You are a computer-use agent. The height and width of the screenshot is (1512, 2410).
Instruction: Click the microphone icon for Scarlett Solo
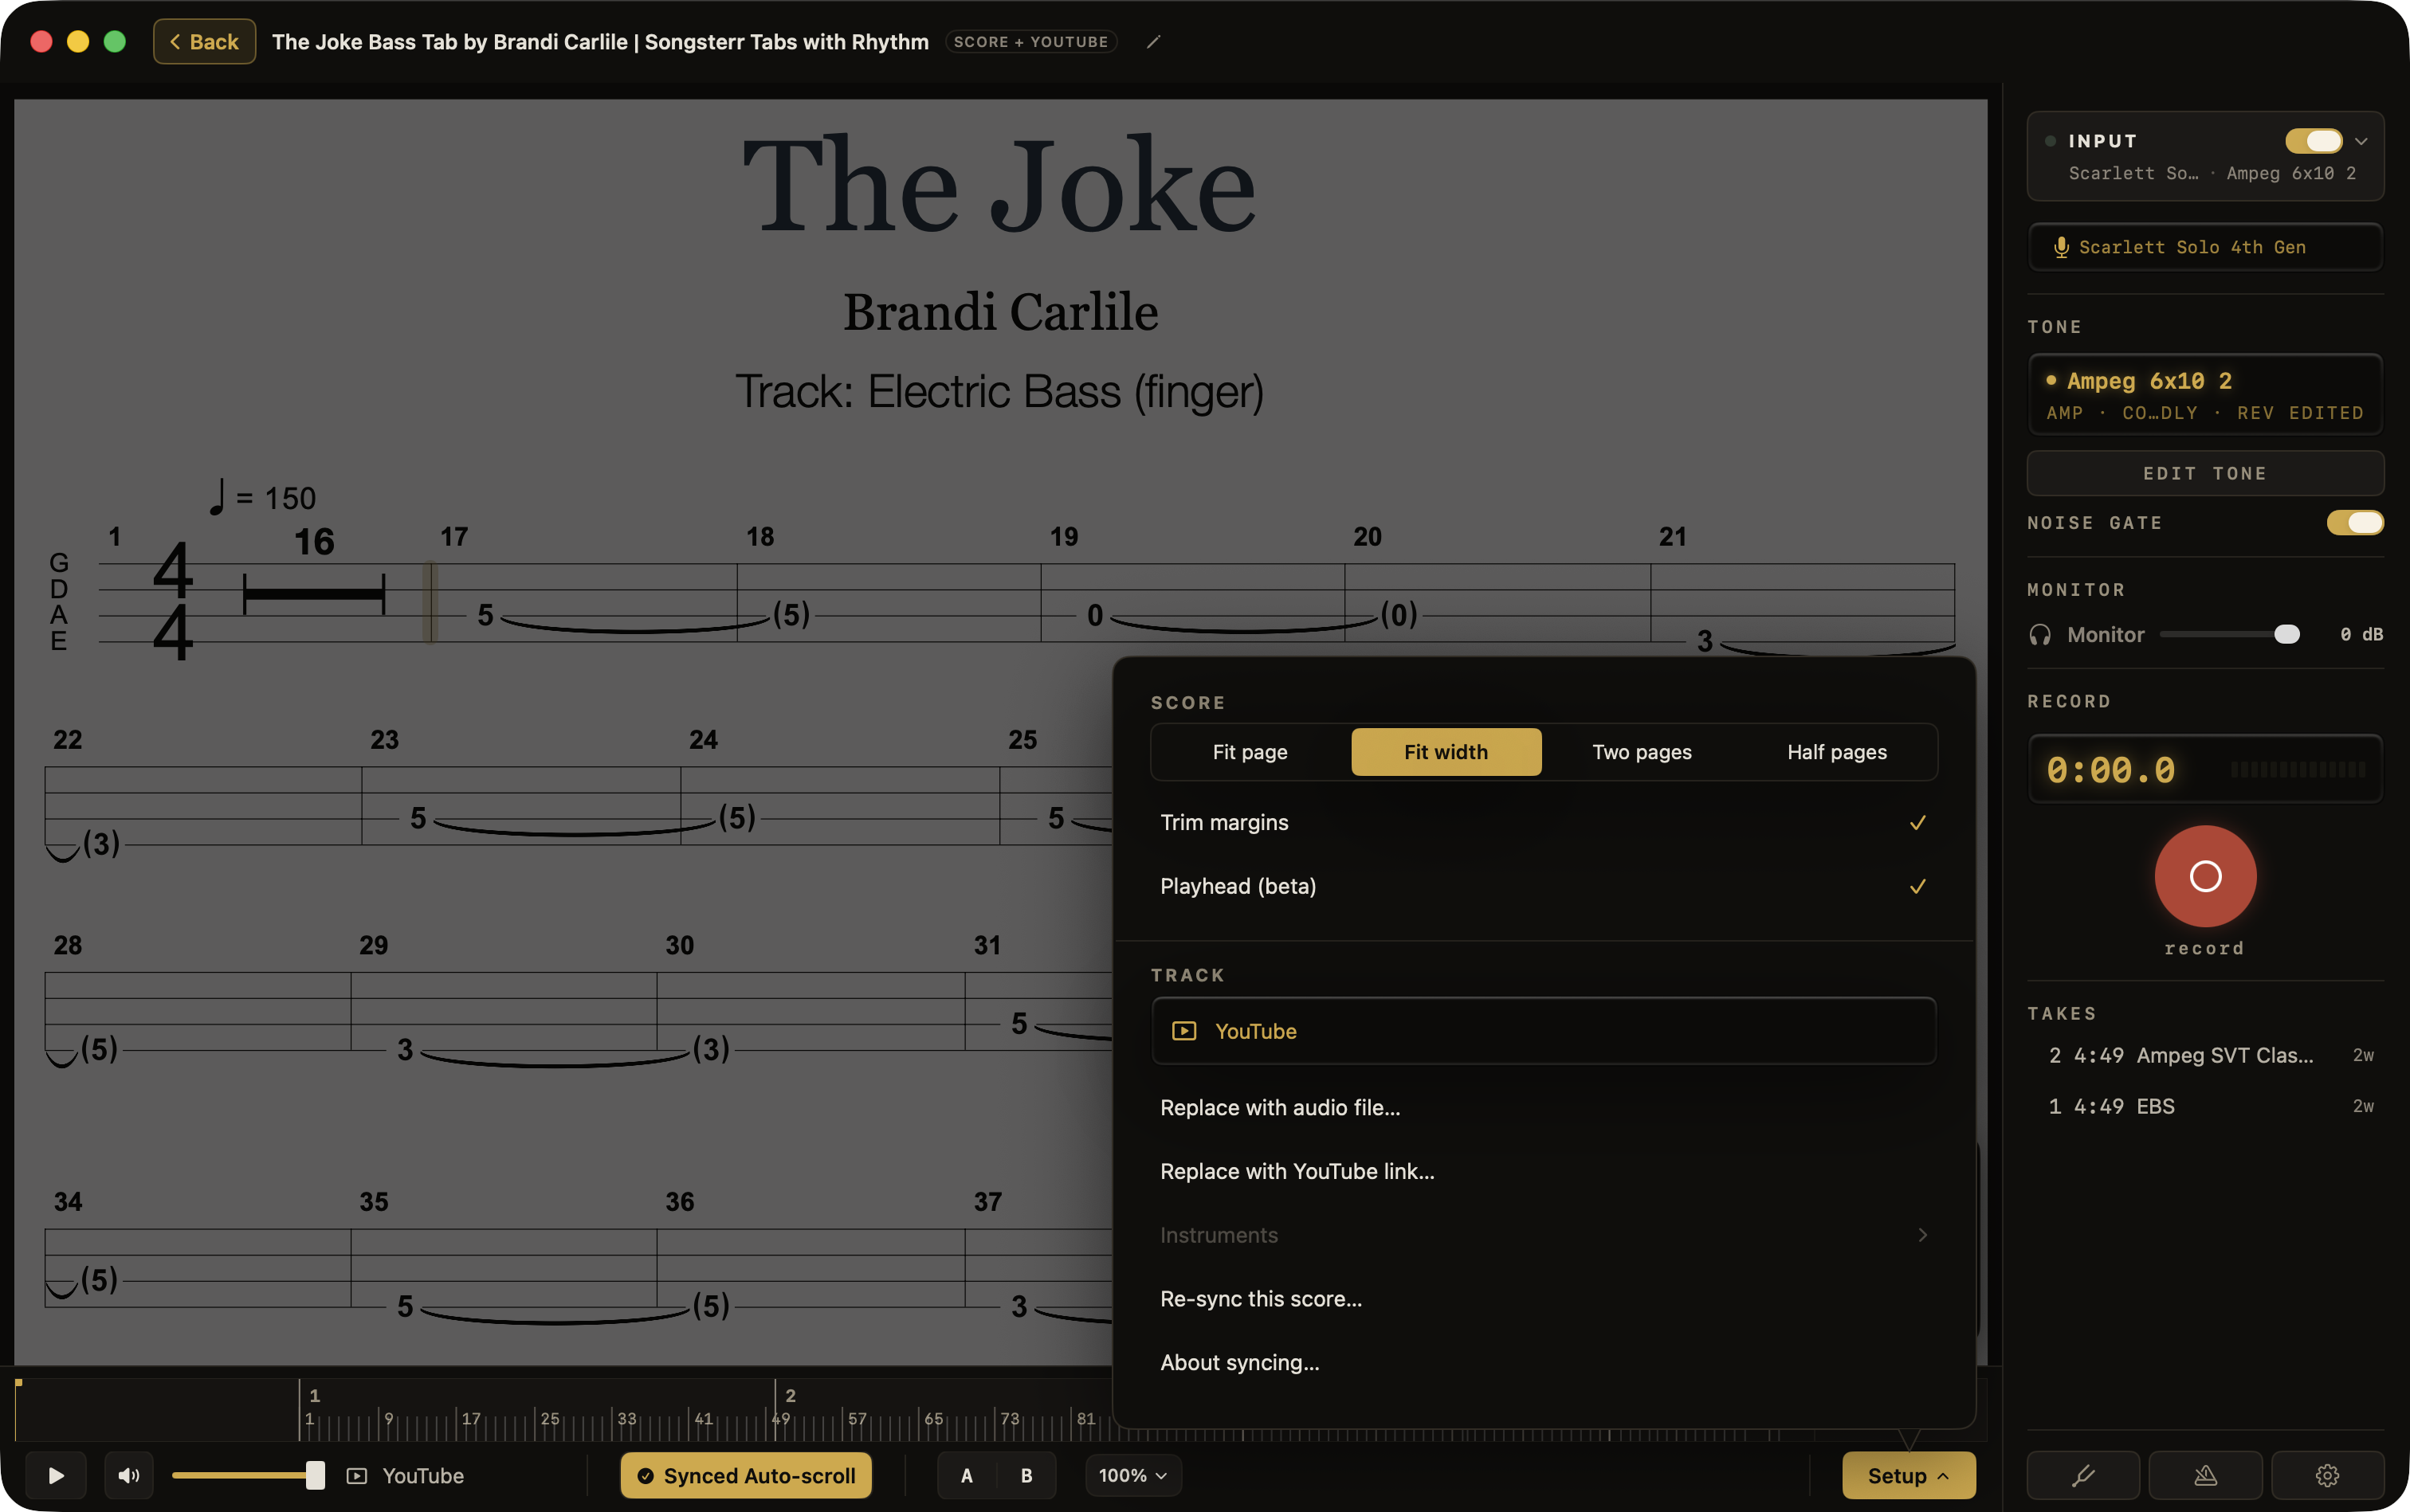click(2061, 247)
